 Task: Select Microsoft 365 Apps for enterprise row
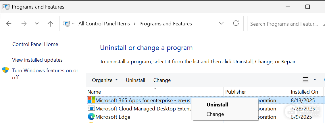coord(206,100)
